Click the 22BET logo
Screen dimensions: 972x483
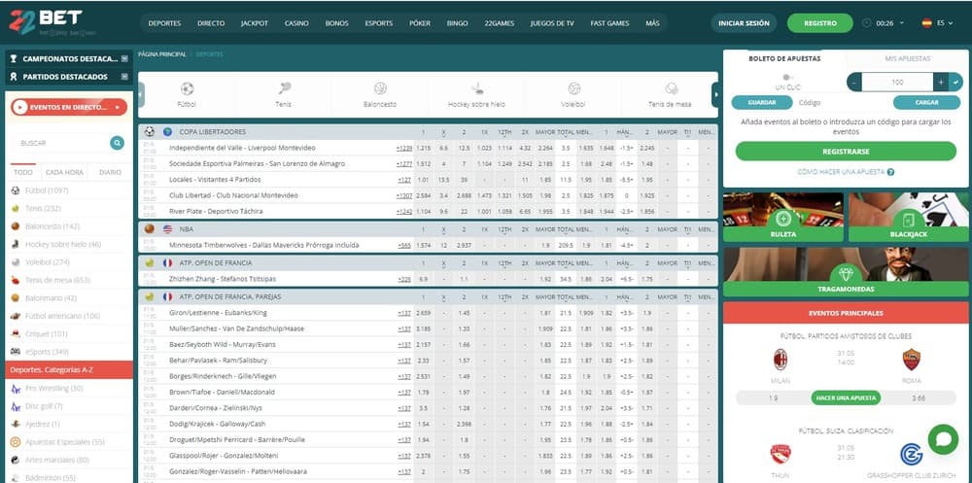coord(52,22)
